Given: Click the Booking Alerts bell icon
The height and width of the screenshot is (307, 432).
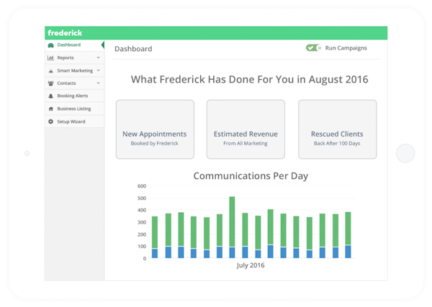Looking at the screenshot, I should tap(50, 96).
